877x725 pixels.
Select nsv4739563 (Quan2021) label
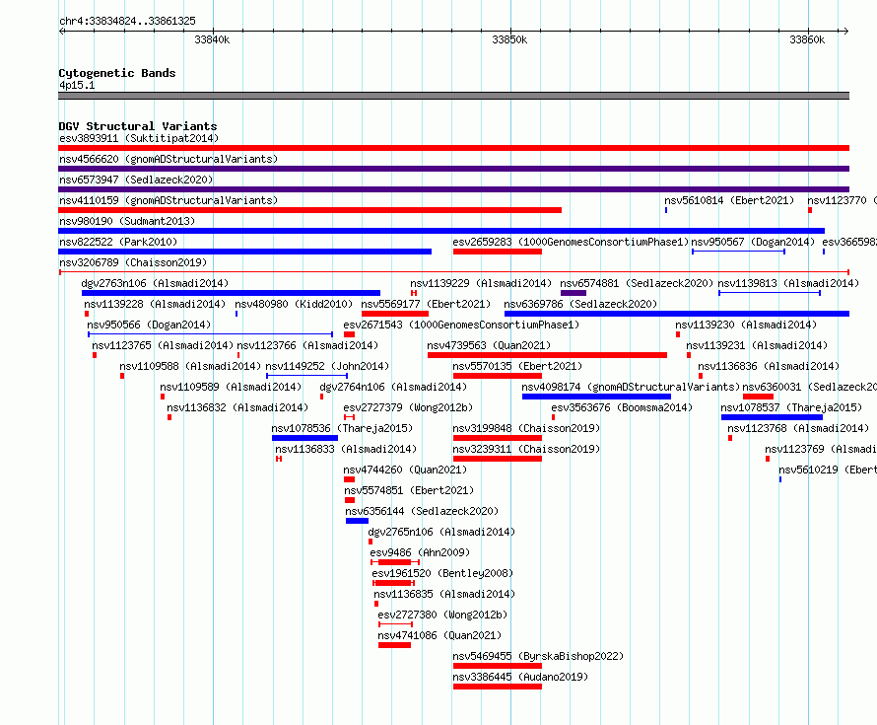489,345
